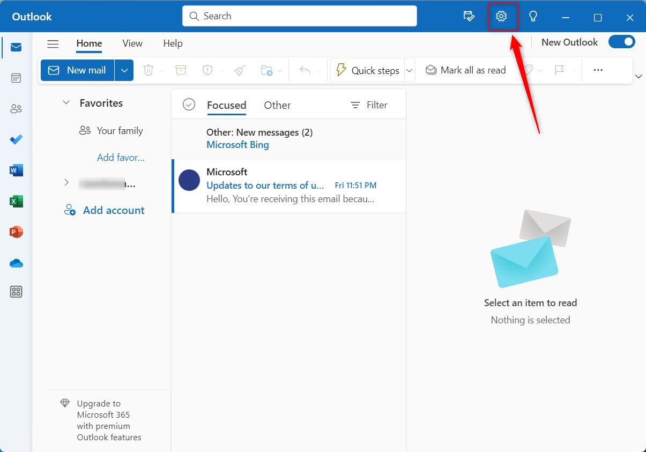Select all messages using the circle checkbox

pos(189,104)
